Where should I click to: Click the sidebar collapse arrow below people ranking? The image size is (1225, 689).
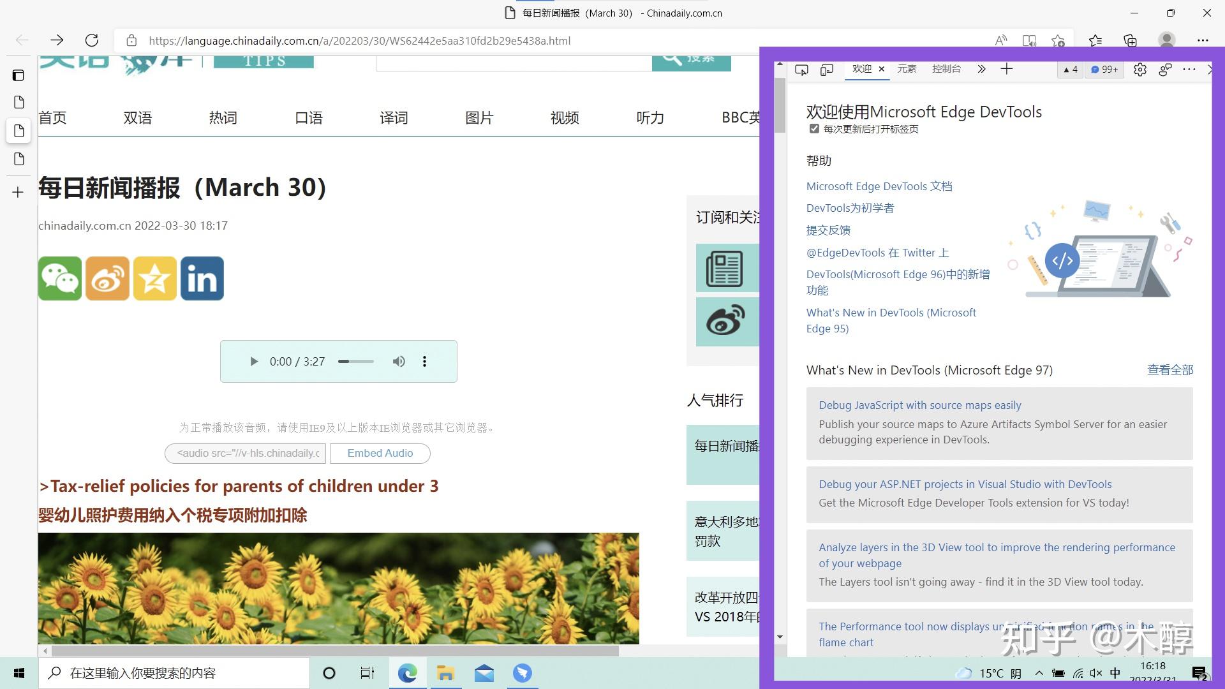click(780, 637)
